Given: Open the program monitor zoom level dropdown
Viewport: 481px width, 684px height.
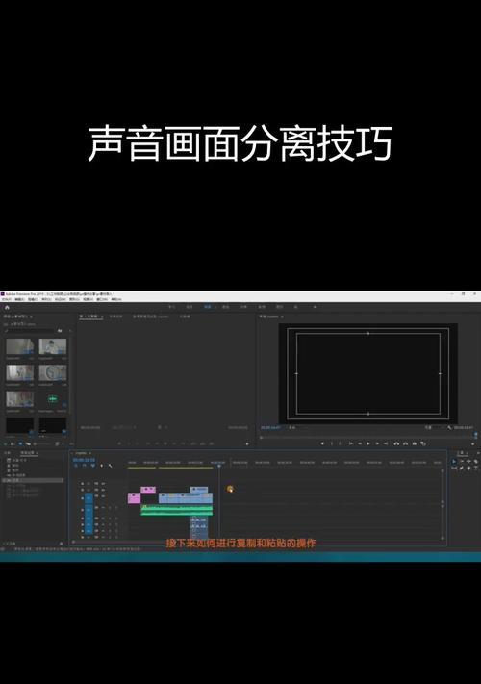Looking at the screenshot, I should click(x=292, y=427).
